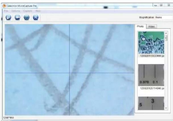Screen dimensions: 173x121
Task: Select the circuit board photo thumbnail
Action: (x=151, y=43)
